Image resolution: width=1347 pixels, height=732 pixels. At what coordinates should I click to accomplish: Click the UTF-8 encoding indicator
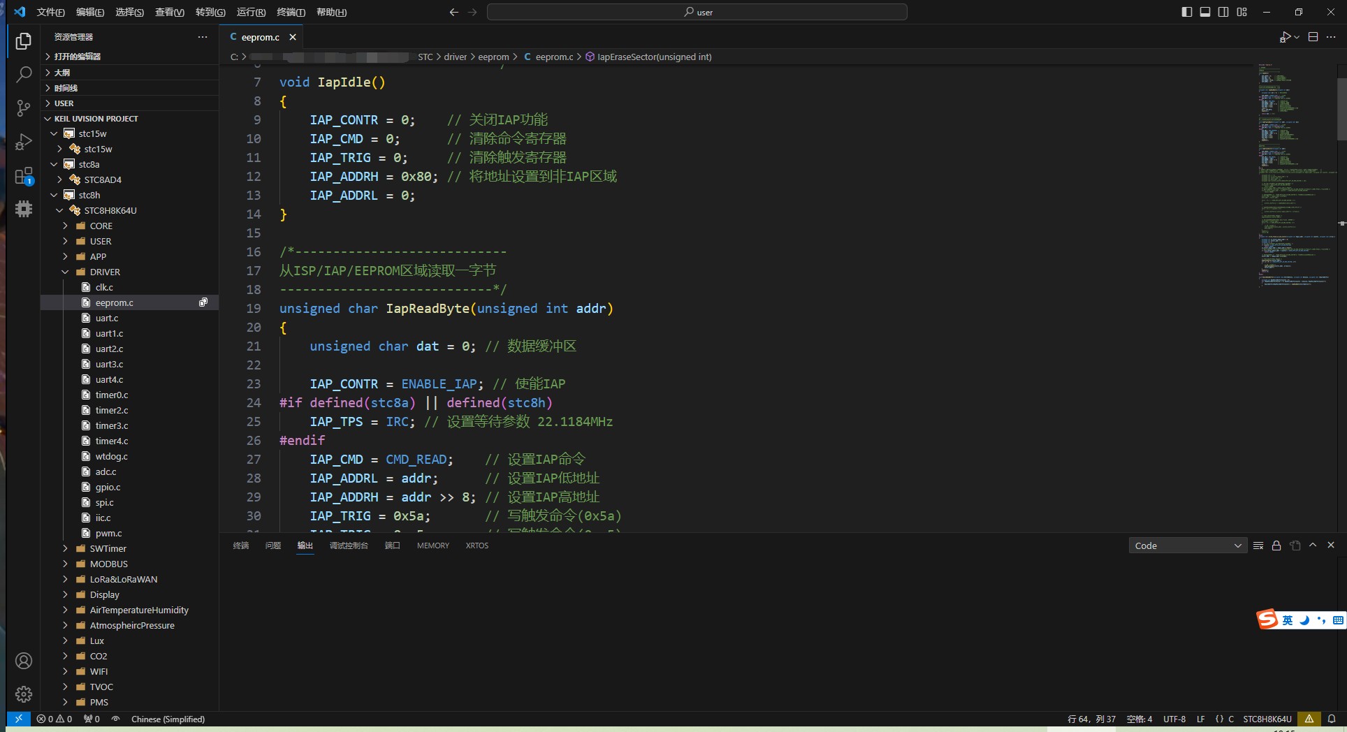pyautogui.click(x=1174, y=719)
